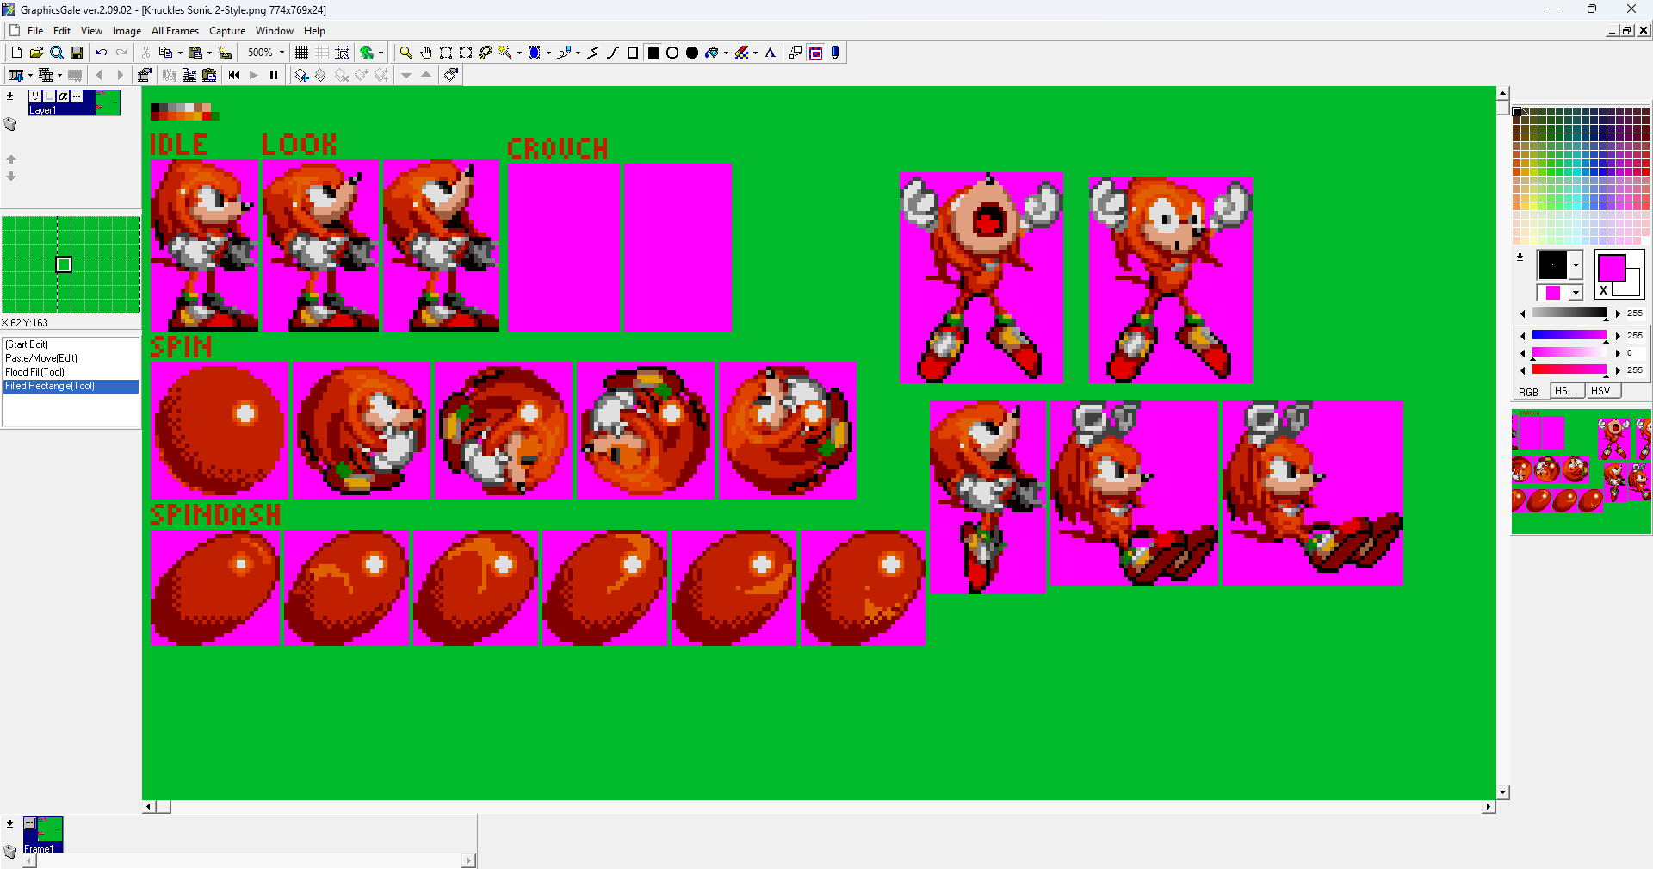Create a new image file
Screen dimensions: 1653x869
[x=16, y=53]
